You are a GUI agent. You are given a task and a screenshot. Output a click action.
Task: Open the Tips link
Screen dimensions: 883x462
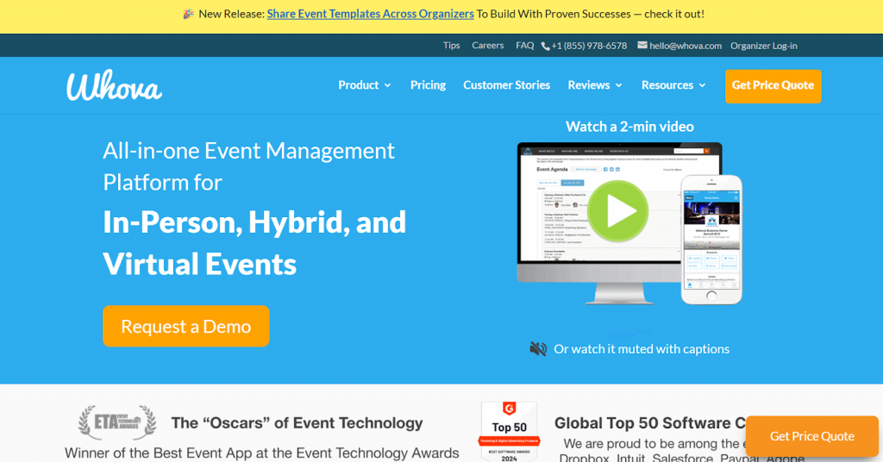point(452,46)
